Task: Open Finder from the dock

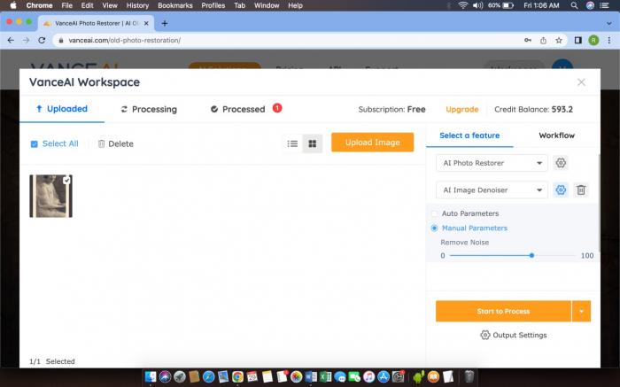Action: coord(151,376)
